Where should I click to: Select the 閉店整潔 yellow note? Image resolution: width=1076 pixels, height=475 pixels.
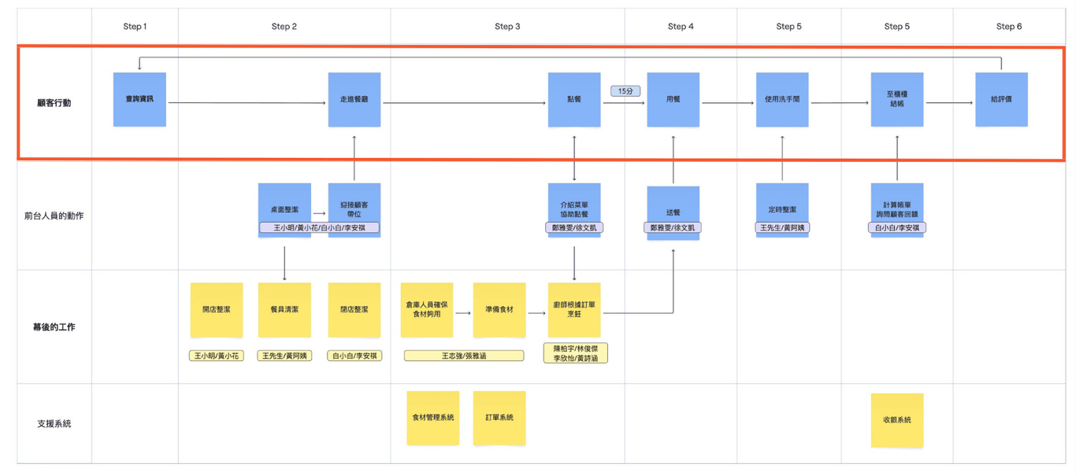point(354,310)
